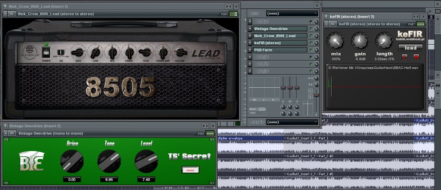441x190 pixels.
Task: Open slot menu arrow for POD Farm
Action: (250, 50)
